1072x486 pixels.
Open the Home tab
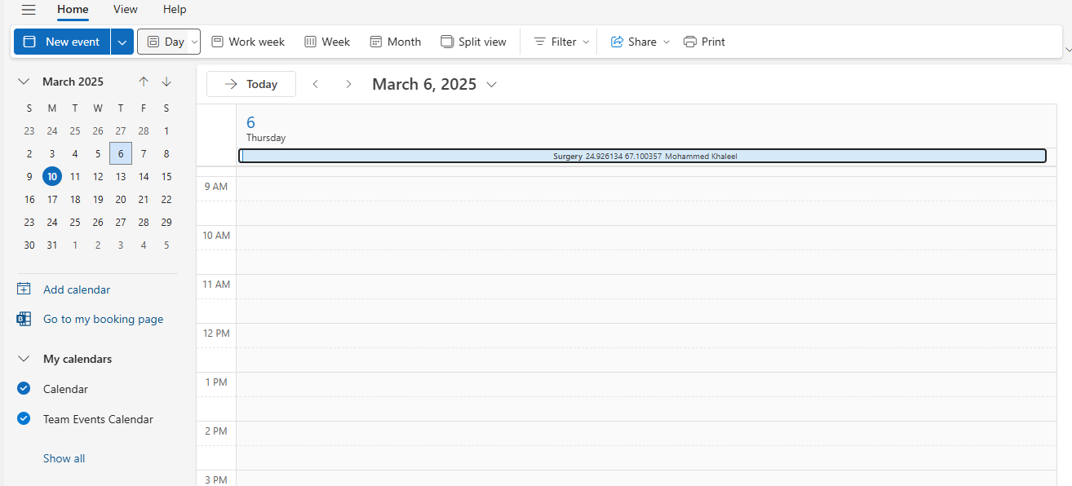point(73,10)
